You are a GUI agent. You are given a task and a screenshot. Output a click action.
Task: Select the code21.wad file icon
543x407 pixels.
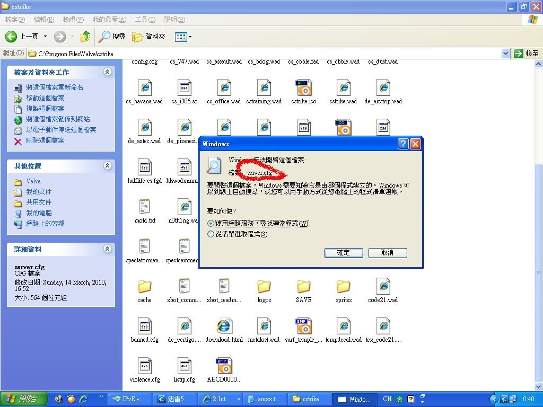pos(383,286)
